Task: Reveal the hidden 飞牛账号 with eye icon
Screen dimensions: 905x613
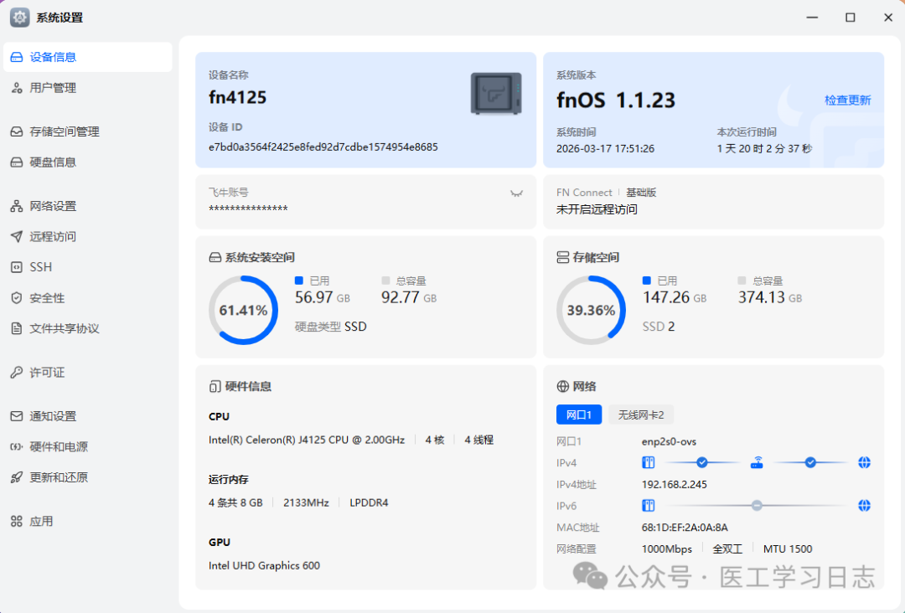Action: (x=516, y=193)
